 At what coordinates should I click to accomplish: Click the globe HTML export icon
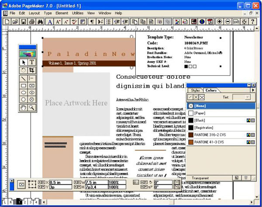click(x=202, y=21)
